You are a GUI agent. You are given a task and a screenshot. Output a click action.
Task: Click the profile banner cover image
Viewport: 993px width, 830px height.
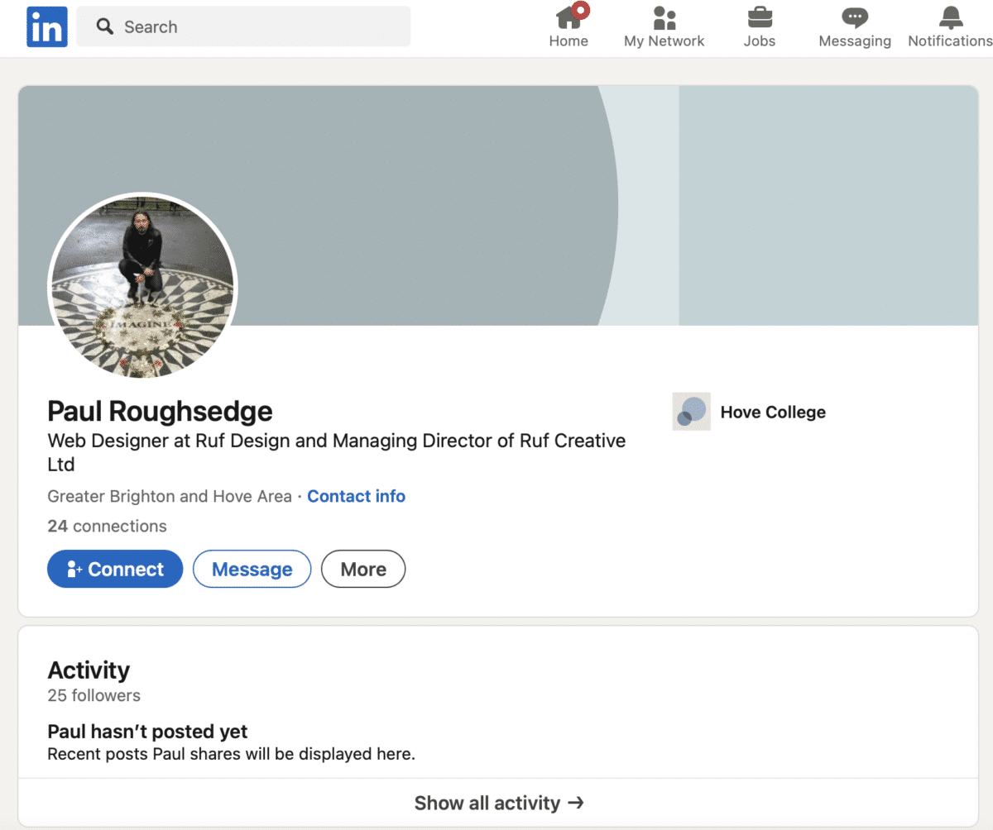click(x=498, y=205)
